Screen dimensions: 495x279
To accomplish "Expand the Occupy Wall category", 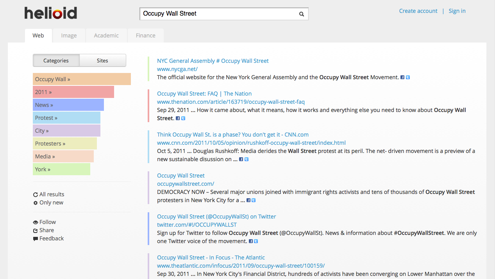I will coord(82,79).
